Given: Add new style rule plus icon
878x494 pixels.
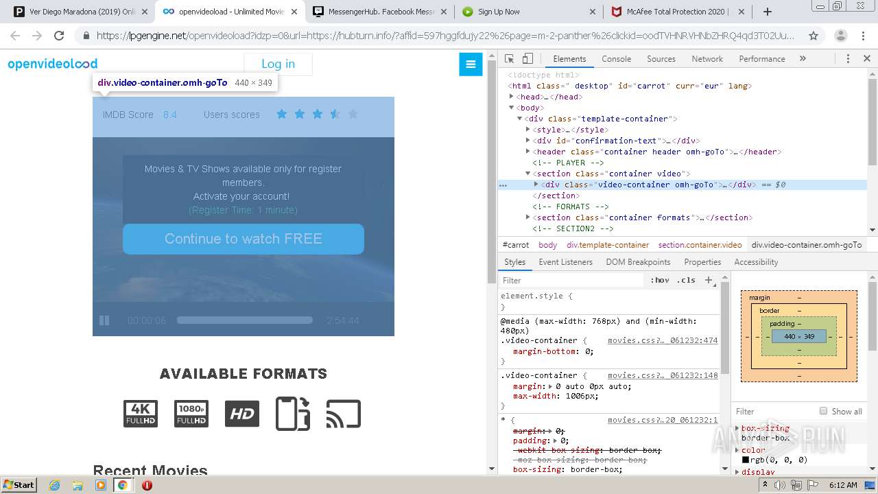Looking at the screenshot, I should pos(709,280).
